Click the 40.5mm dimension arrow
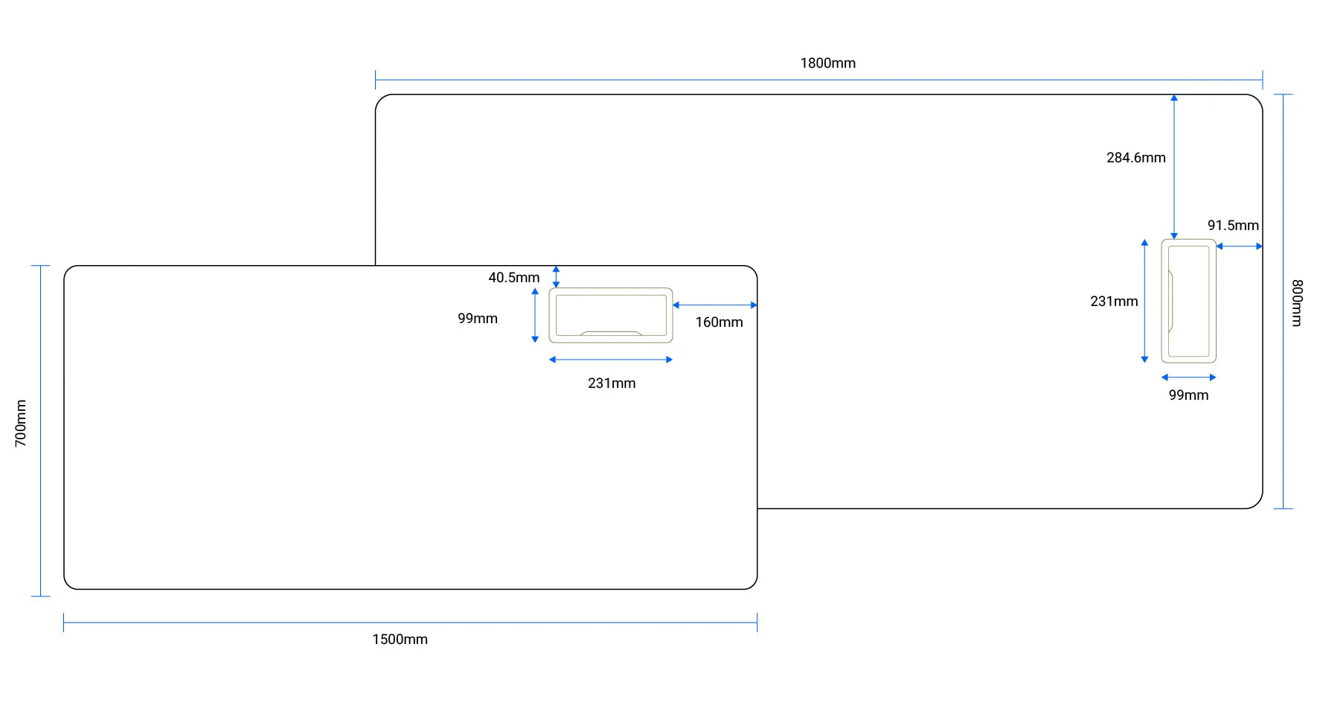Viewport: 1317px width, 711px height. tap(556, 277)
